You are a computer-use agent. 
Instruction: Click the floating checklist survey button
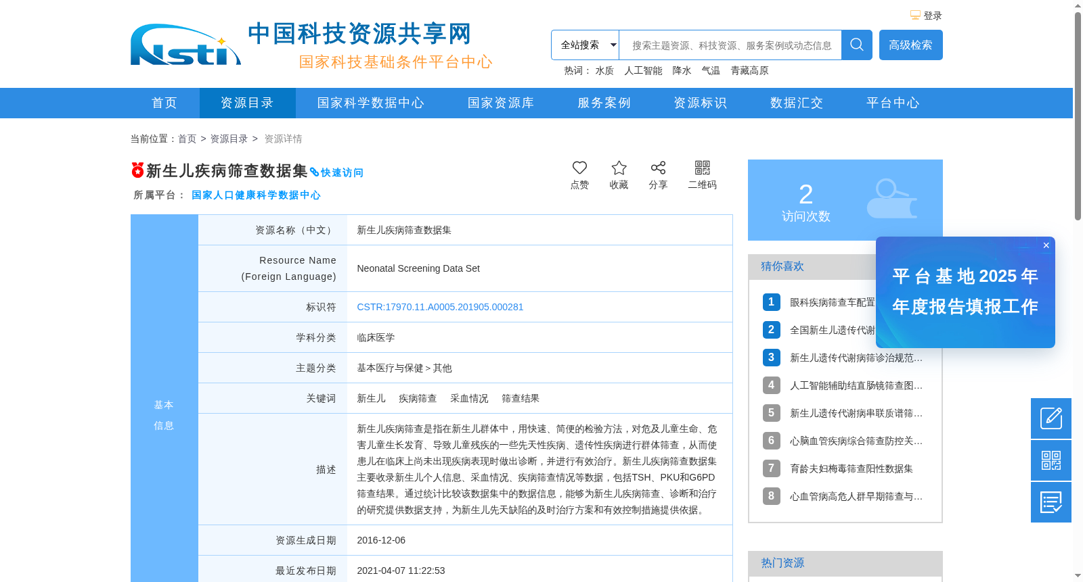click(1051, 502)
